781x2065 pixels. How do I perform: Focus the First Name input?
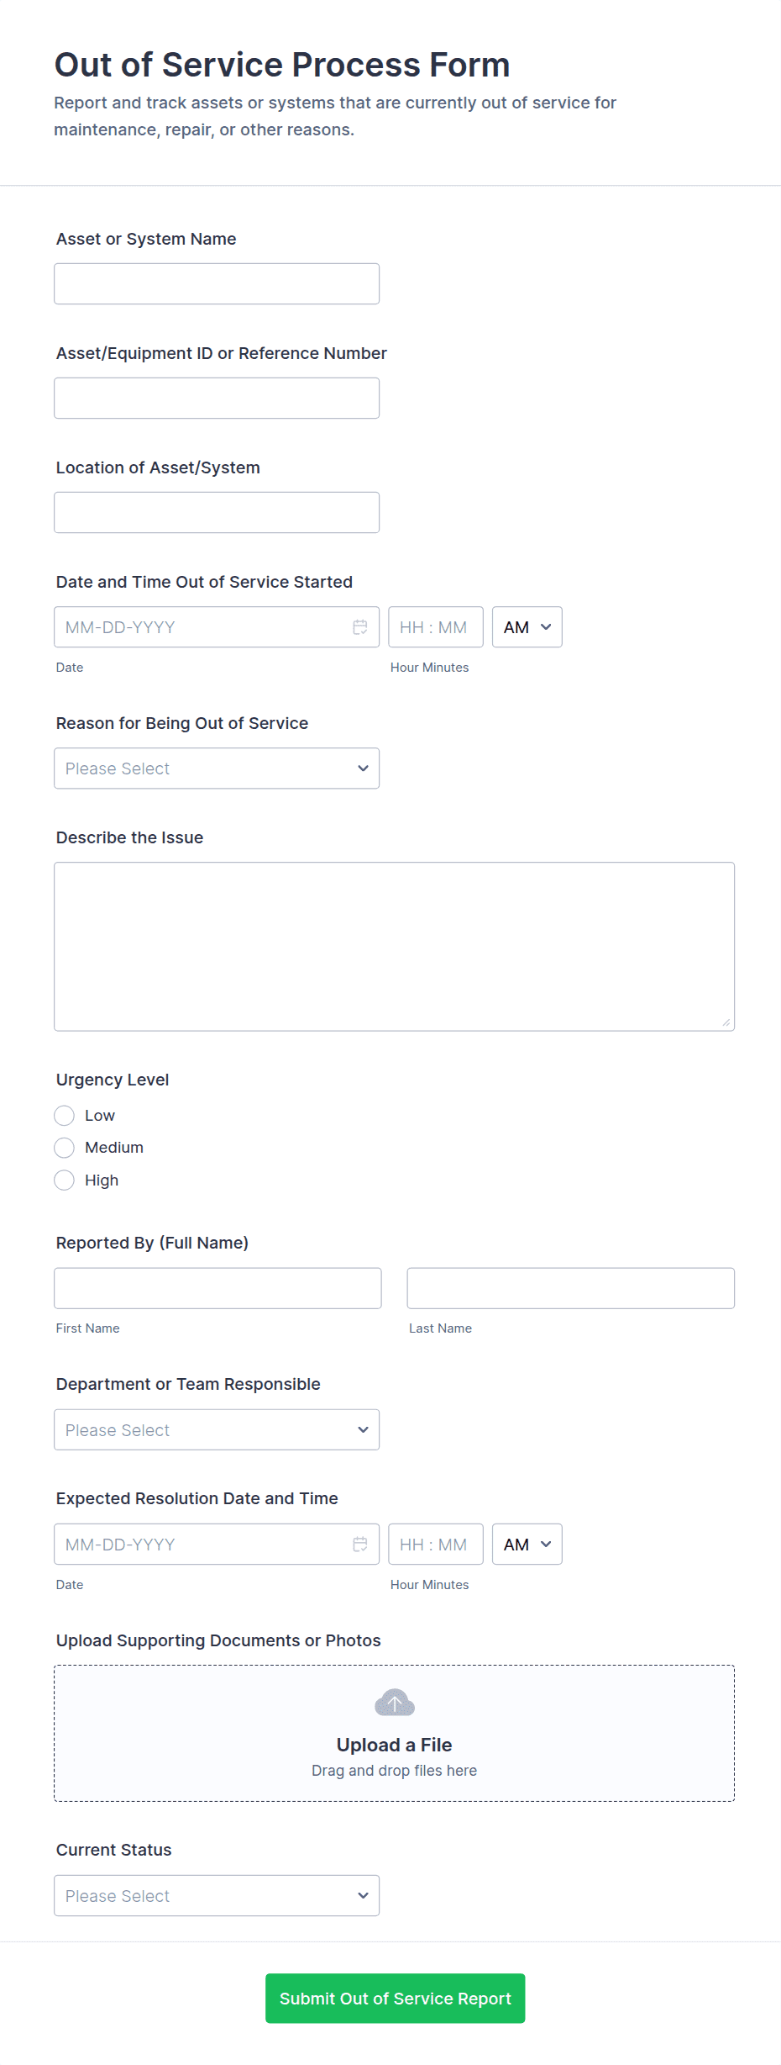tap(218, 1288)
